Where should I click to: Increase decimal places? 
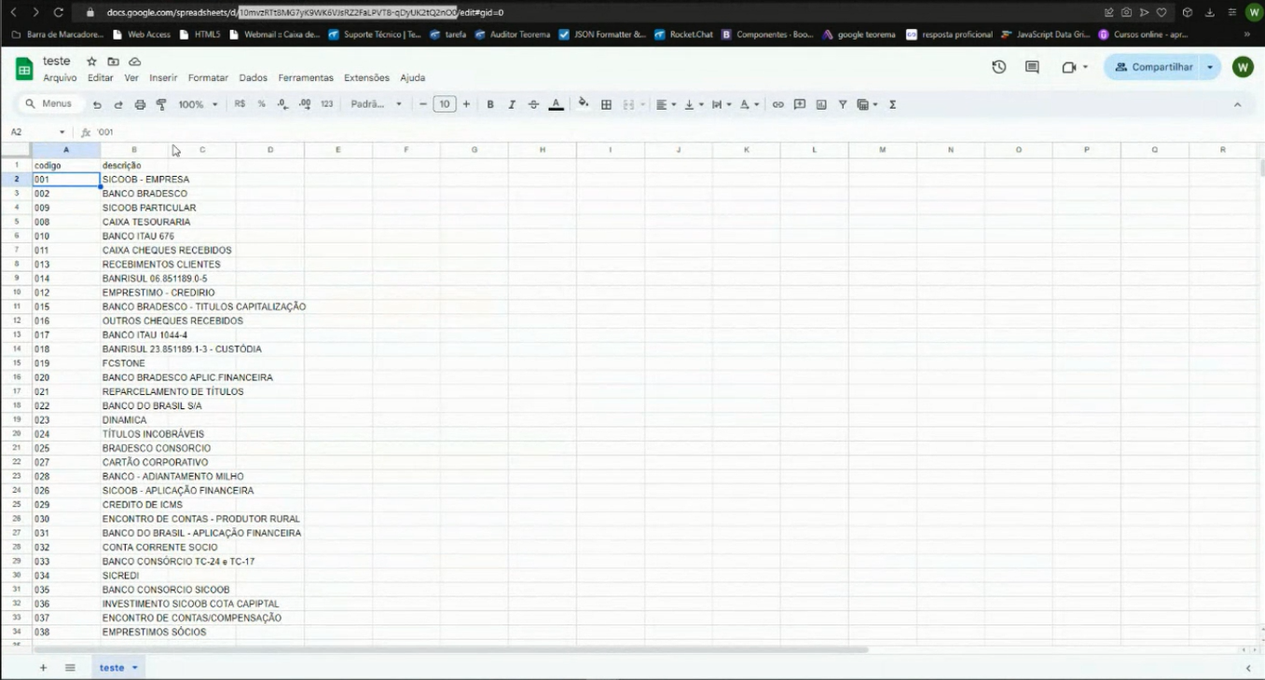(x=305, y=104)
